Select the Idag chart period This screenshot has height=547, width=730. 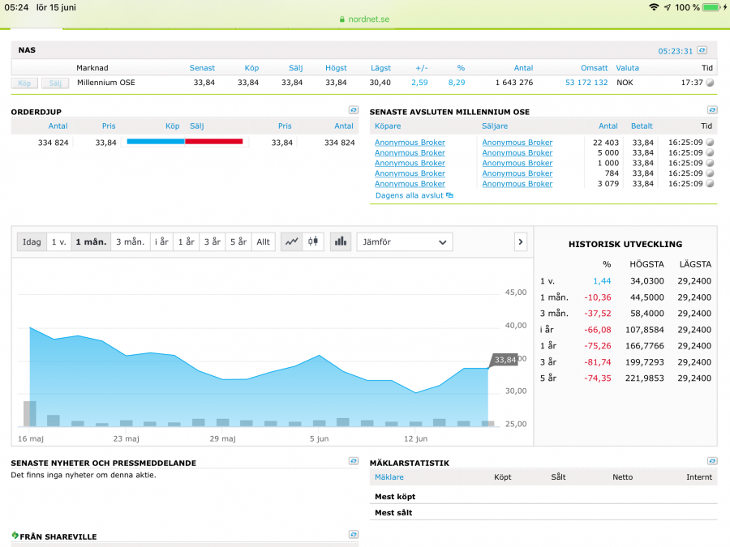click(x=32, y=241)
